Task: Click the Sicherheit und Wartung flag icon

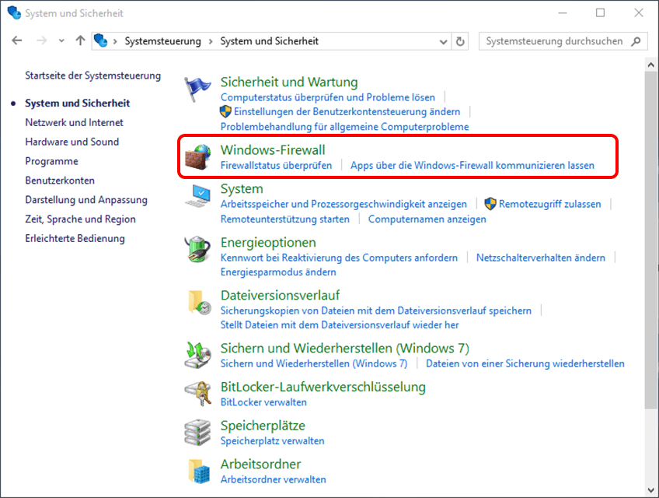Action: tap(197, 89)
